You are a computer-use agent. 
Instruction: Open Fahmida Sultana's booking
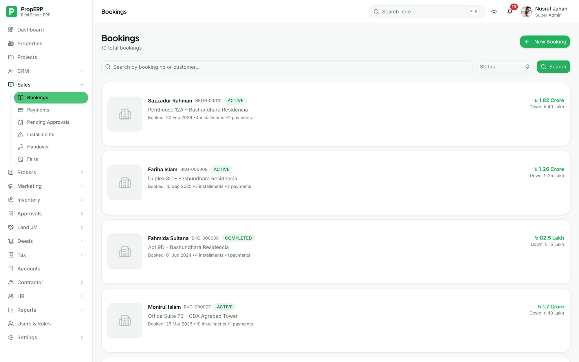pyautogui.click(x=336, y=252)
